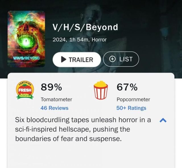Click the 1h 54m runtime text

pyautogui.click(x=79, y=40)
